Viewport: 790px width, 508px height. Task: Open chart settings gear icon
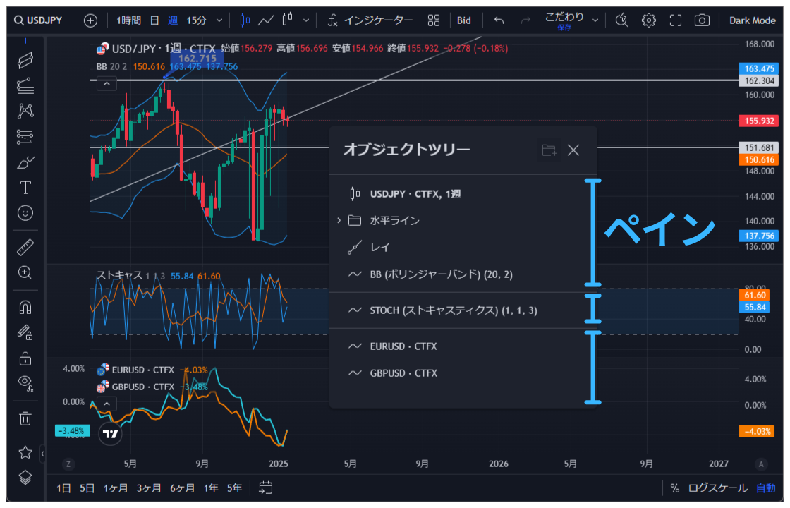coord(648,20)
